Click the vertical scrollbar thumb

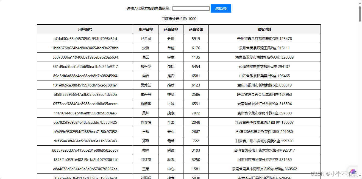360,14
